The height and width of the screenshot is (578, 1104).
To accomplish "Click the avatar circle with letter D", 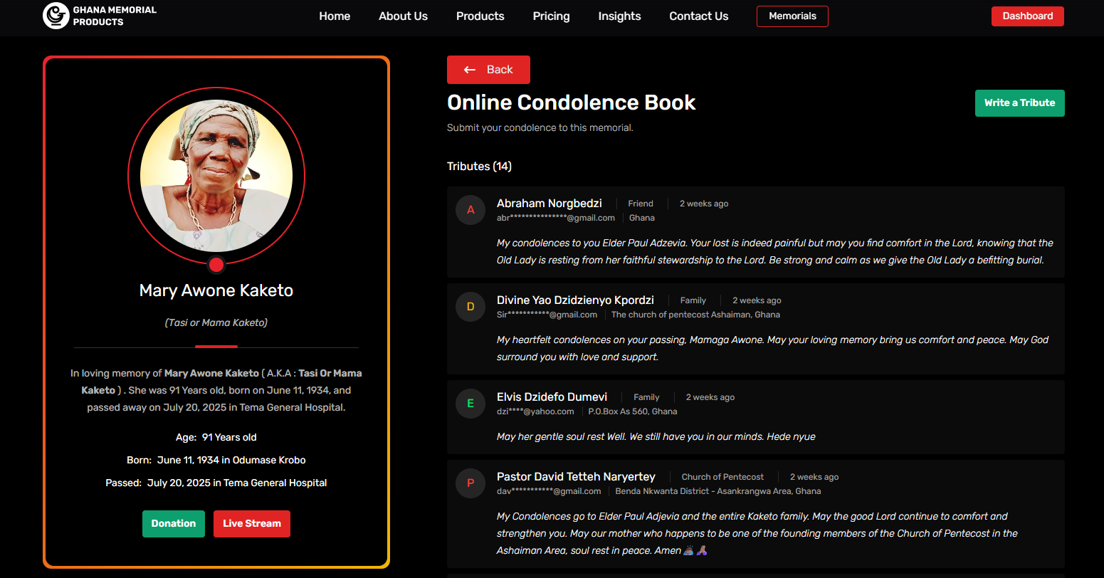I will tap(470, 307).
